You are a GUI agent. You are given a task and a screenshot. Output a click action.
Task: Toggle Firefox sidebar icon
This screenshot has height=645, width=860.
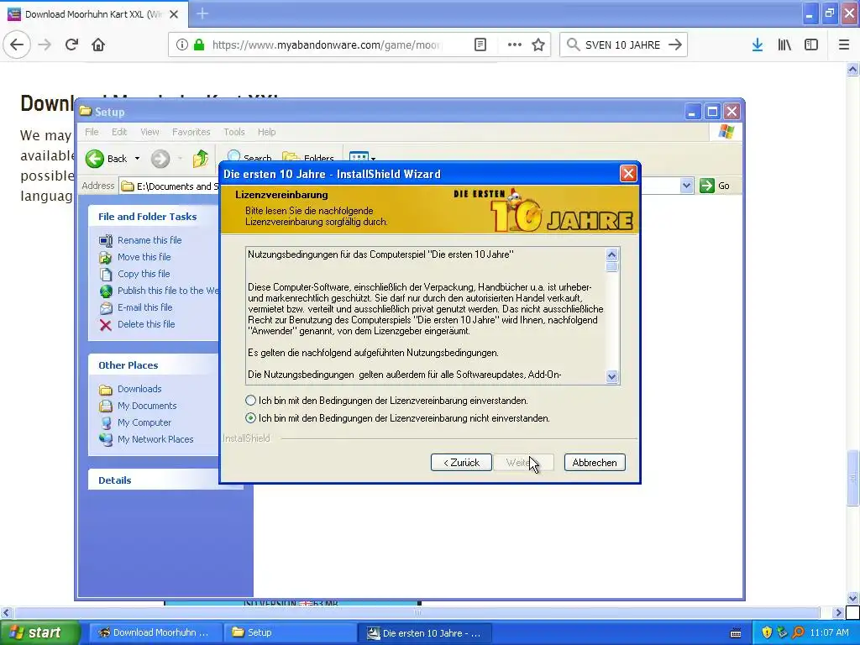[x=811, y=45]
